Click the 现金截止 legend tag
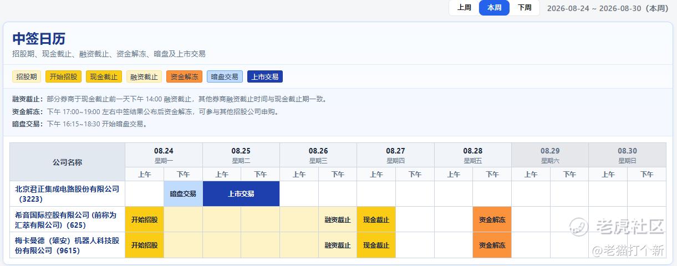Image resolution: width=677 pixels, height=266 pixels. pos(104,77)
